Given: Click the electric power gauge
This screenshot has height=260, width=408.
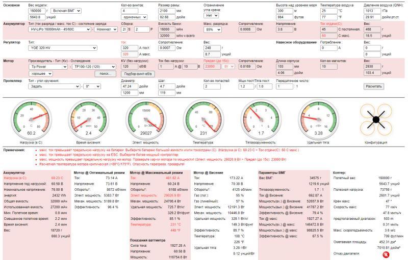Looking at the screenshot, I should [x=145, y=120].
